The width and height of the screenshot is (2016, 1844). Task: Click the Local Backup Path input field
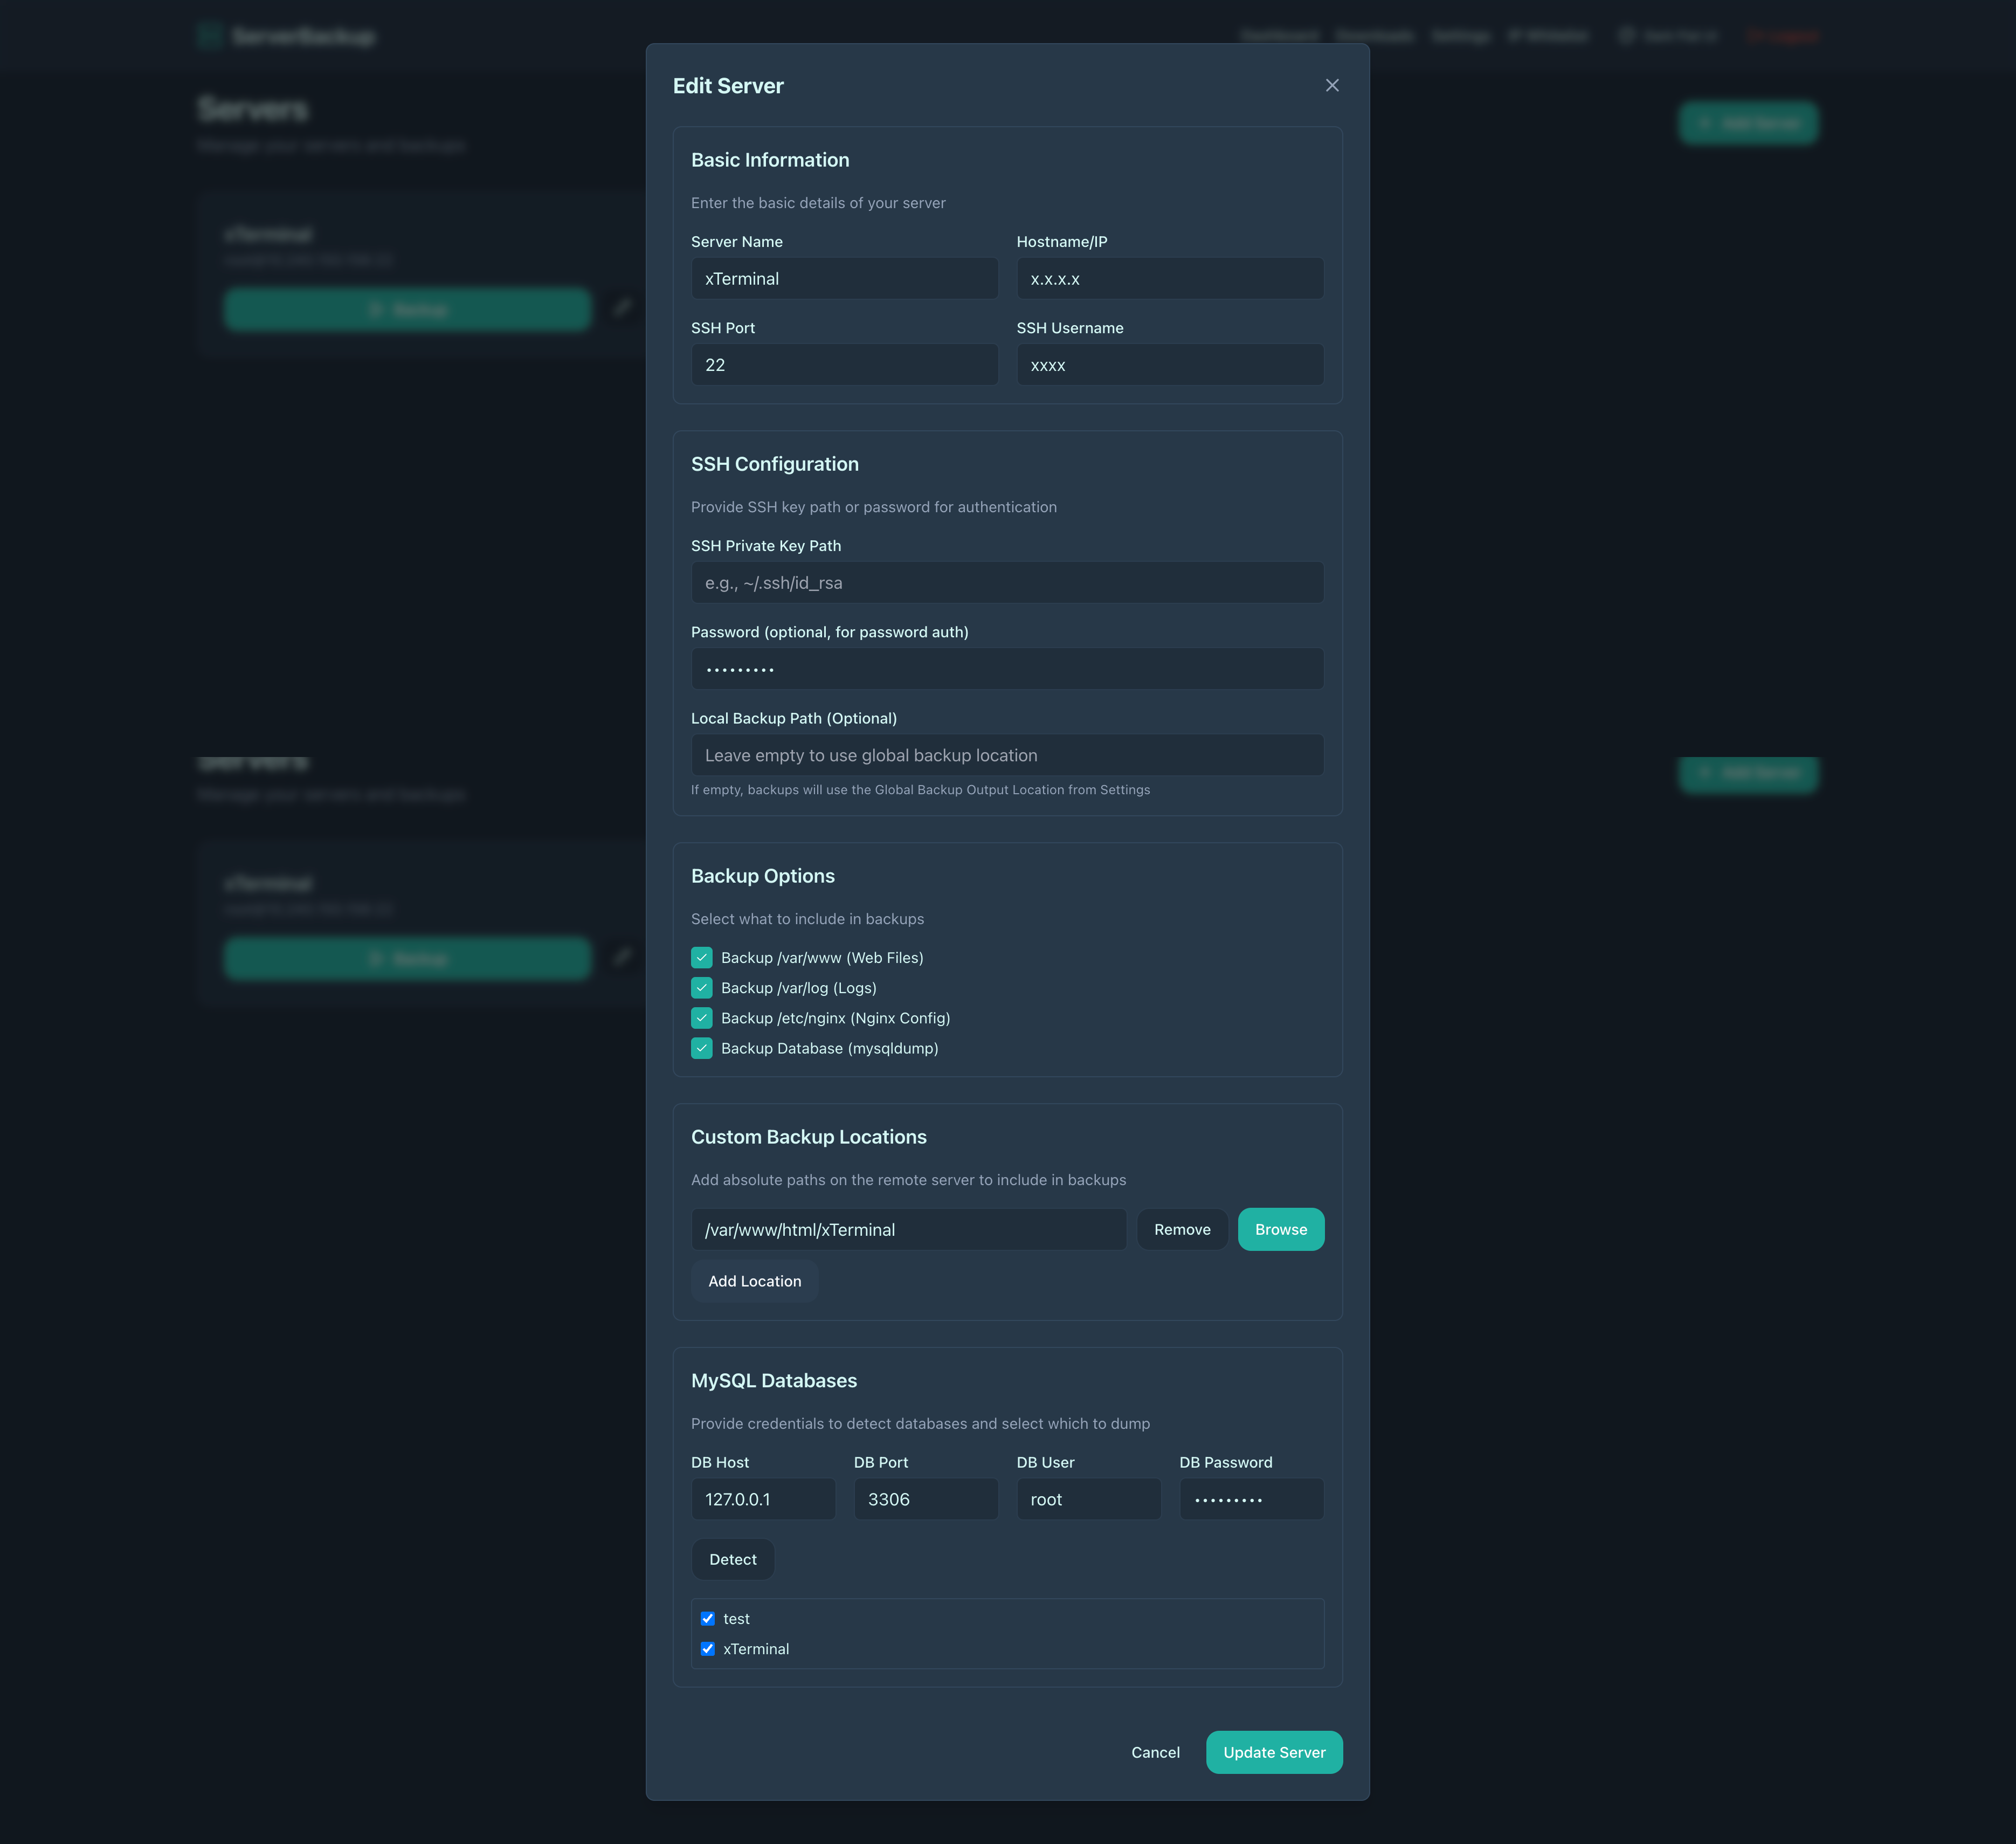point(1006,755)
